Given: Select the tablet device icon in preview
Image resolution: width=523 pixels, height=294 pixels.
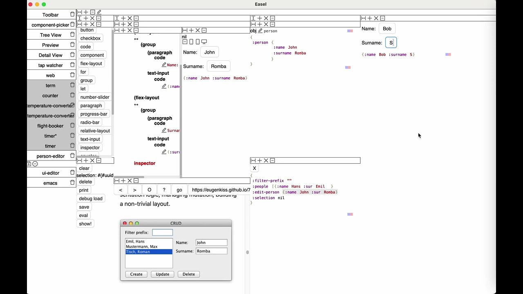Looking at the screenshot, I should 198,42.
